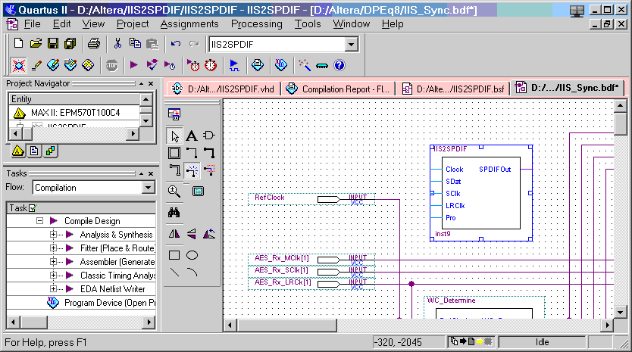Screen dimensions: 632x352
Task: Open the Flow Compilation dropdown
Action: tap(148, 187)
